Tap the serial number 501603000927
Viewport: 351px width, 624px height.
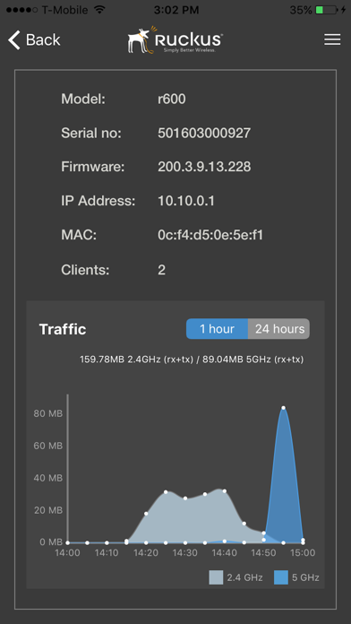[x=204, y=133]
